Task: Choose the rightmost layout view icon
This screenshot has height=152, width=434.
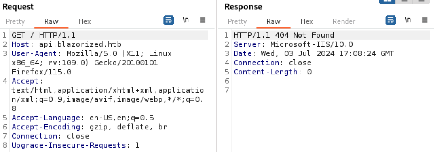Action: [421, 1]
